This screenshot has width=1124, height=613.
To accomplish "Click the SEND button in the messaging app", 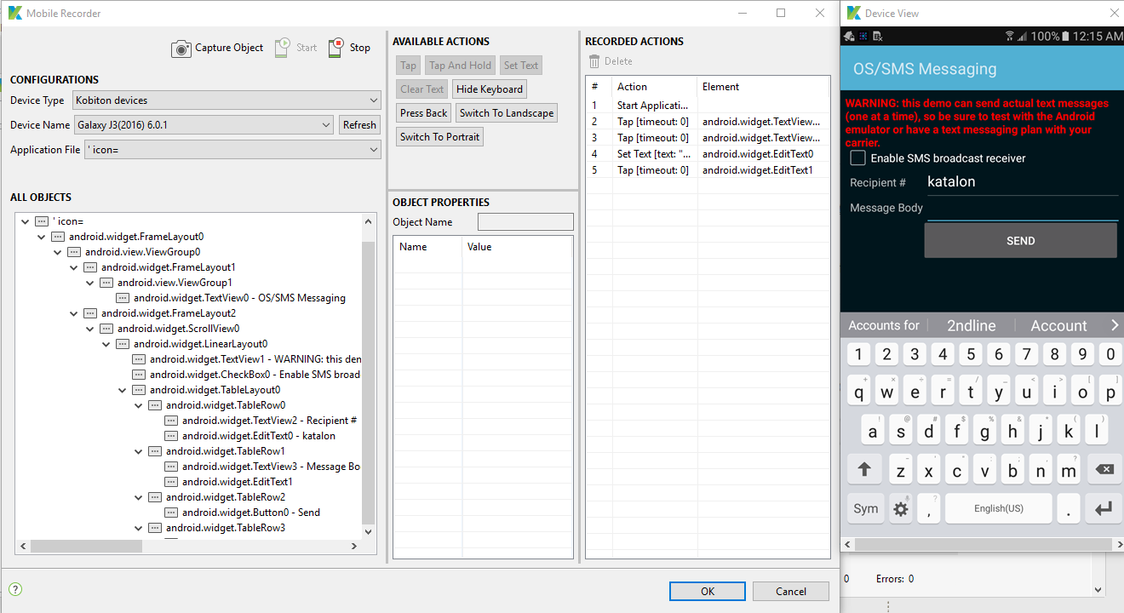I will (x=1019, y=241).
